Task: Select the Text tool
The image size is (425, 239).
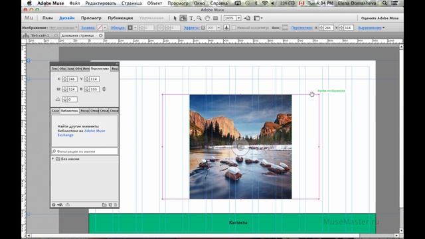Action: pyautogui.click(x=191, y=18)
